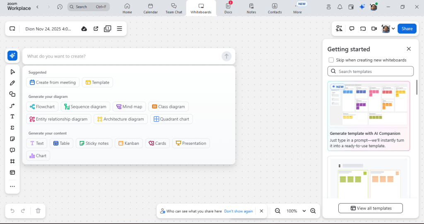424x224 pixels.
Task: Click View all templates button
Action: 371,208
